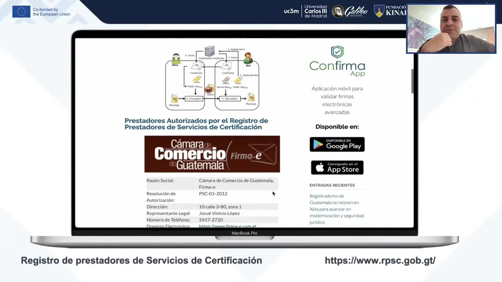Open the Google Play download badge
Image resolution: width=502 pixels, height=282 pixels.
point(337,144)
